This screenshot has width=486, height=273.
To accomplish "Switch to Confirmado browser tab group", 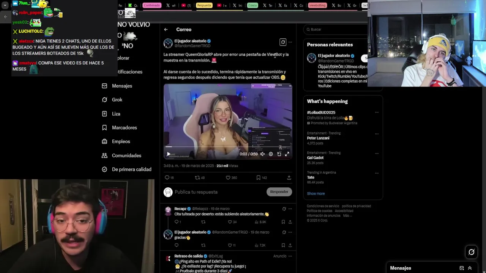I will coord(152,5).
